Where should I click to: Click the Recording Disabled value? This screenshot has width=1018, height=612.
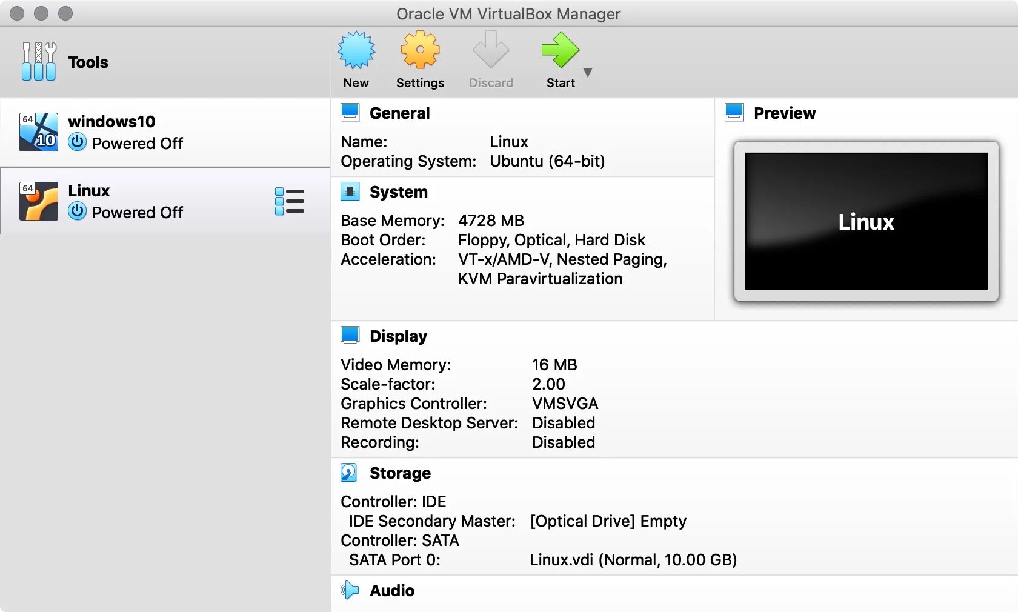564,442
